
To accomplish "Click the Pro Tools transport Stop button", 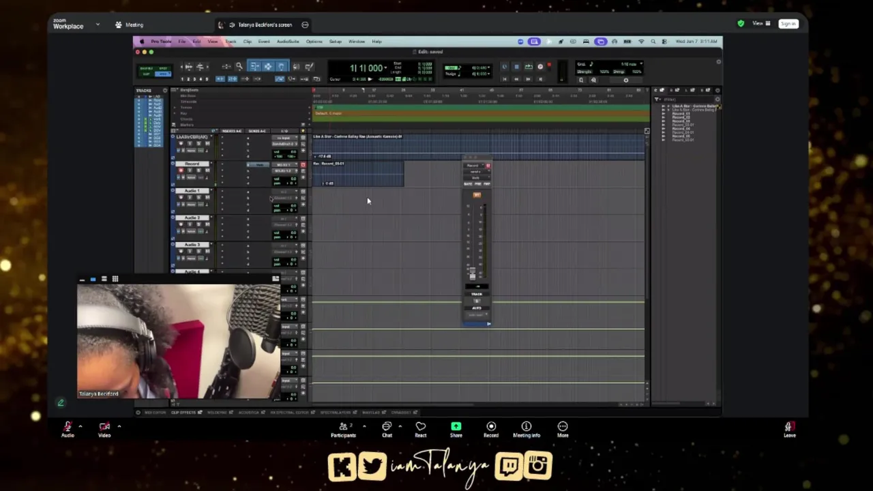I will 516,67.
